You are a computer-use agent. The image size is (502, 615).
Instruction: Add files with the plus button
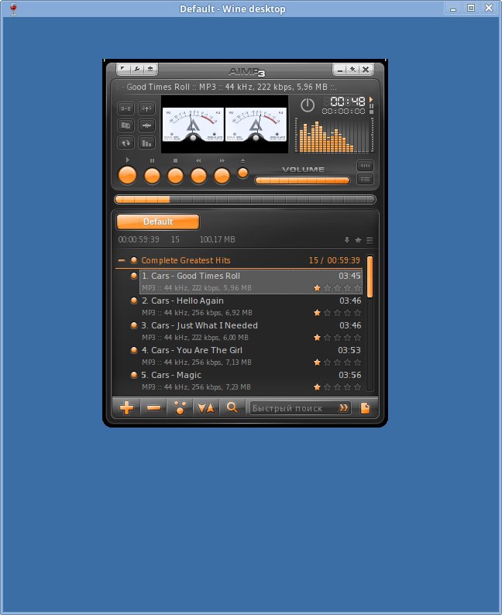(126, 408)
